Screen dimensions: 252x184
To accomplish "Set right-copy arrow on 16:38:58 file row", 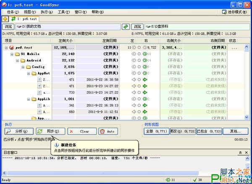I will click(145, 80).
